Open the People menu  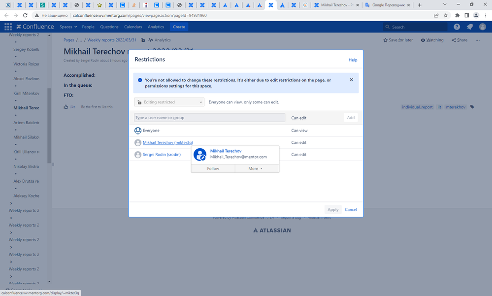pyautogui.click(x=88, y=27)
